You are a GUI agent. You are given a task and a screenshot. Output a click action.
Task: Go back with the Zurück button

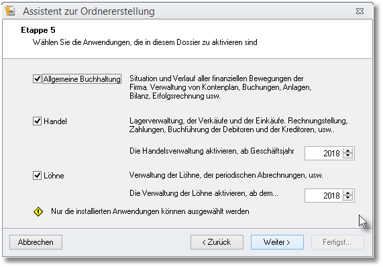(217, 242)
